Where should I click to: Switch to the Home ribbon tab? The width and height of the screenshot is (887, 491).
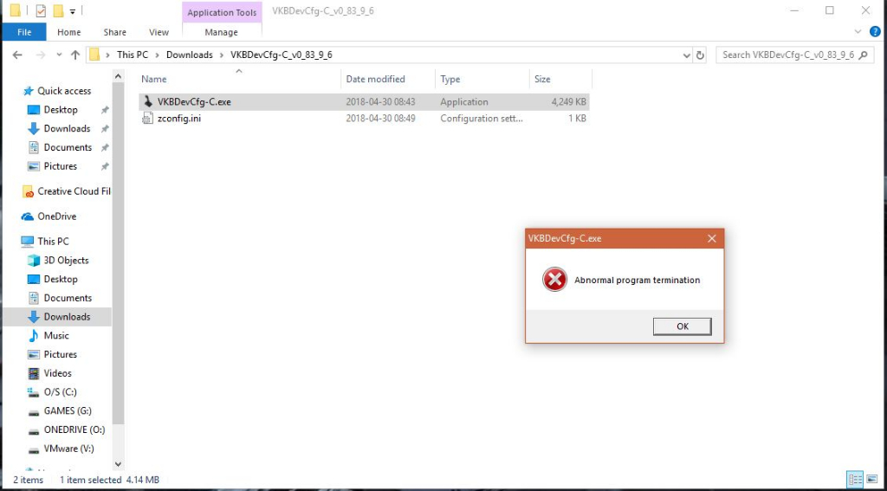69,32
